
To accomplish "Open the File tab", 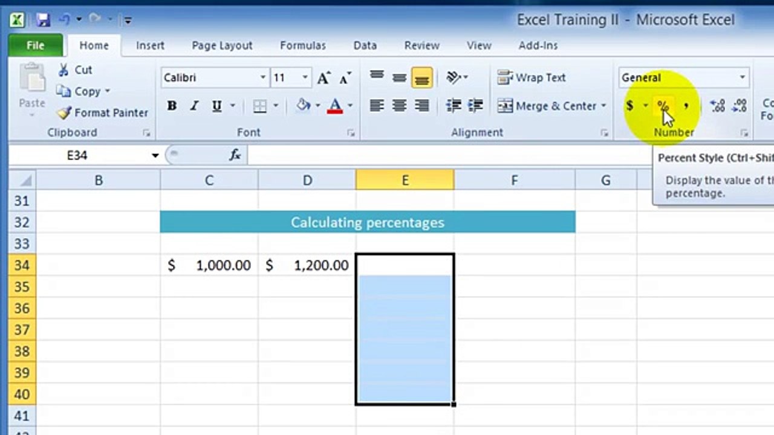I will (35, 45).
